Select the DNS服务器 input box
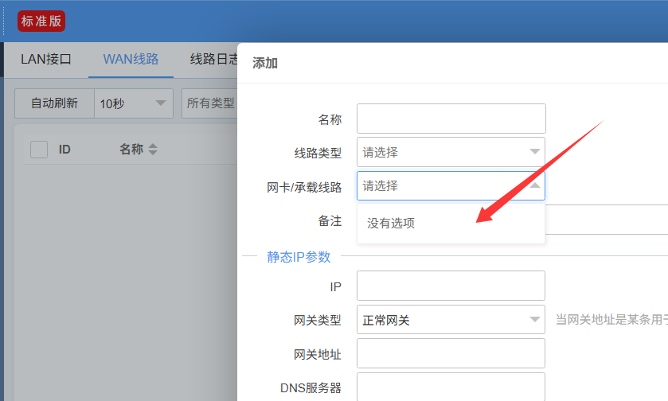 point(451,387)
